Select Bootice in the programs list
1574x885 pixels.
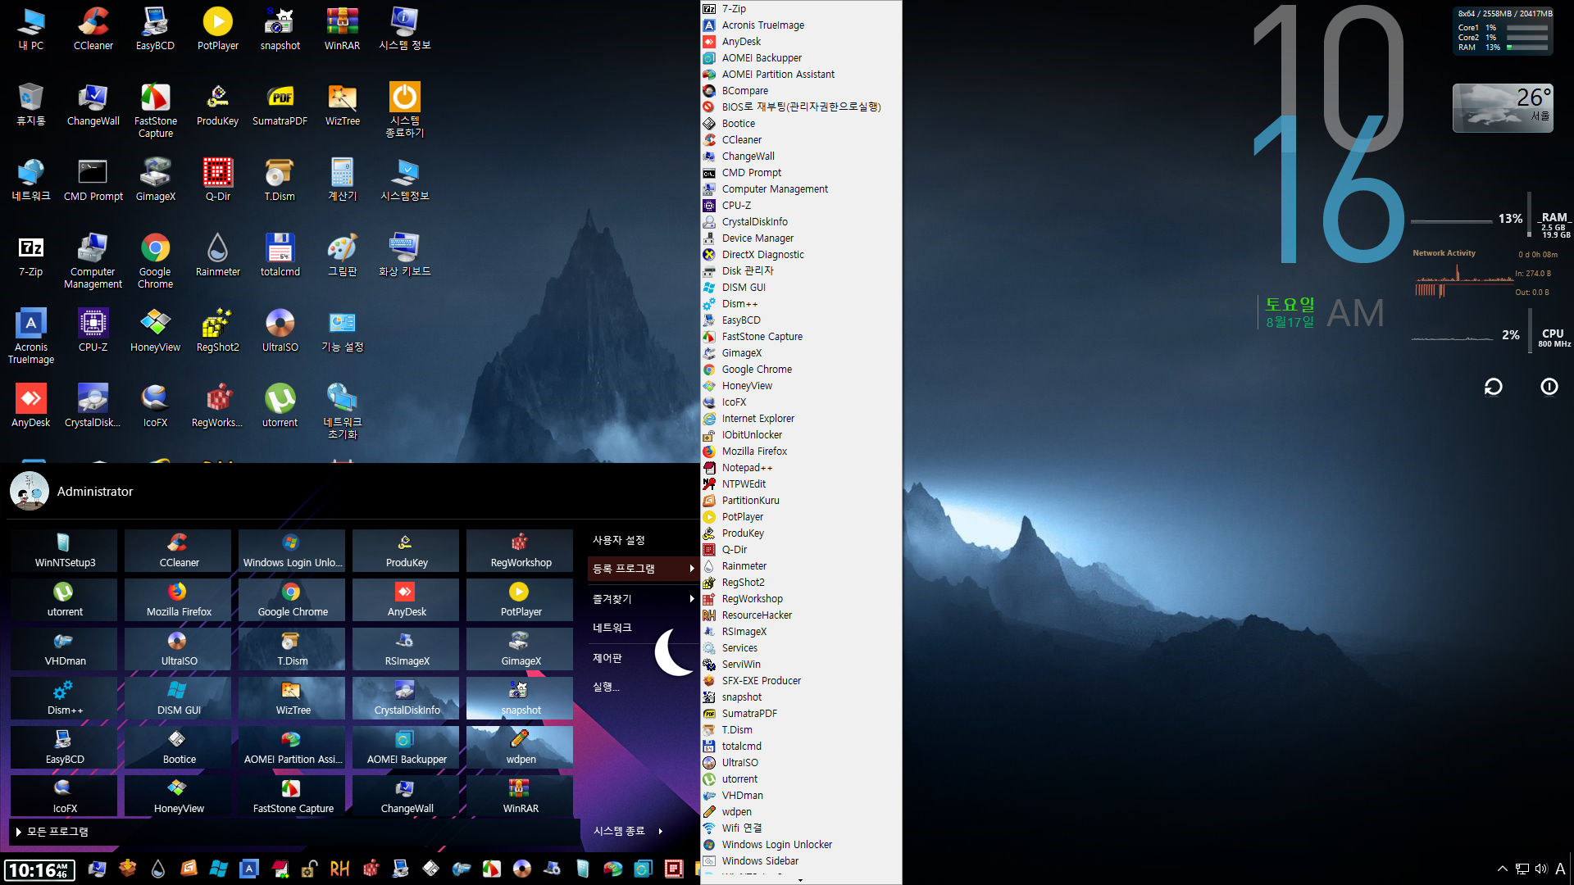point(802,124)
